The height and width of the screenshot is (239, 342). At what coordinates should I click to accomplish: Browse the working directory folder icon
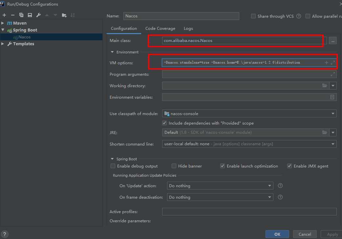click(325, 86)
